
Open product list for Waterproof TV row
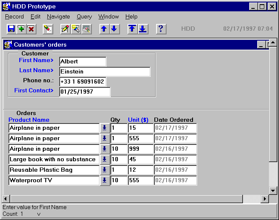104,181
